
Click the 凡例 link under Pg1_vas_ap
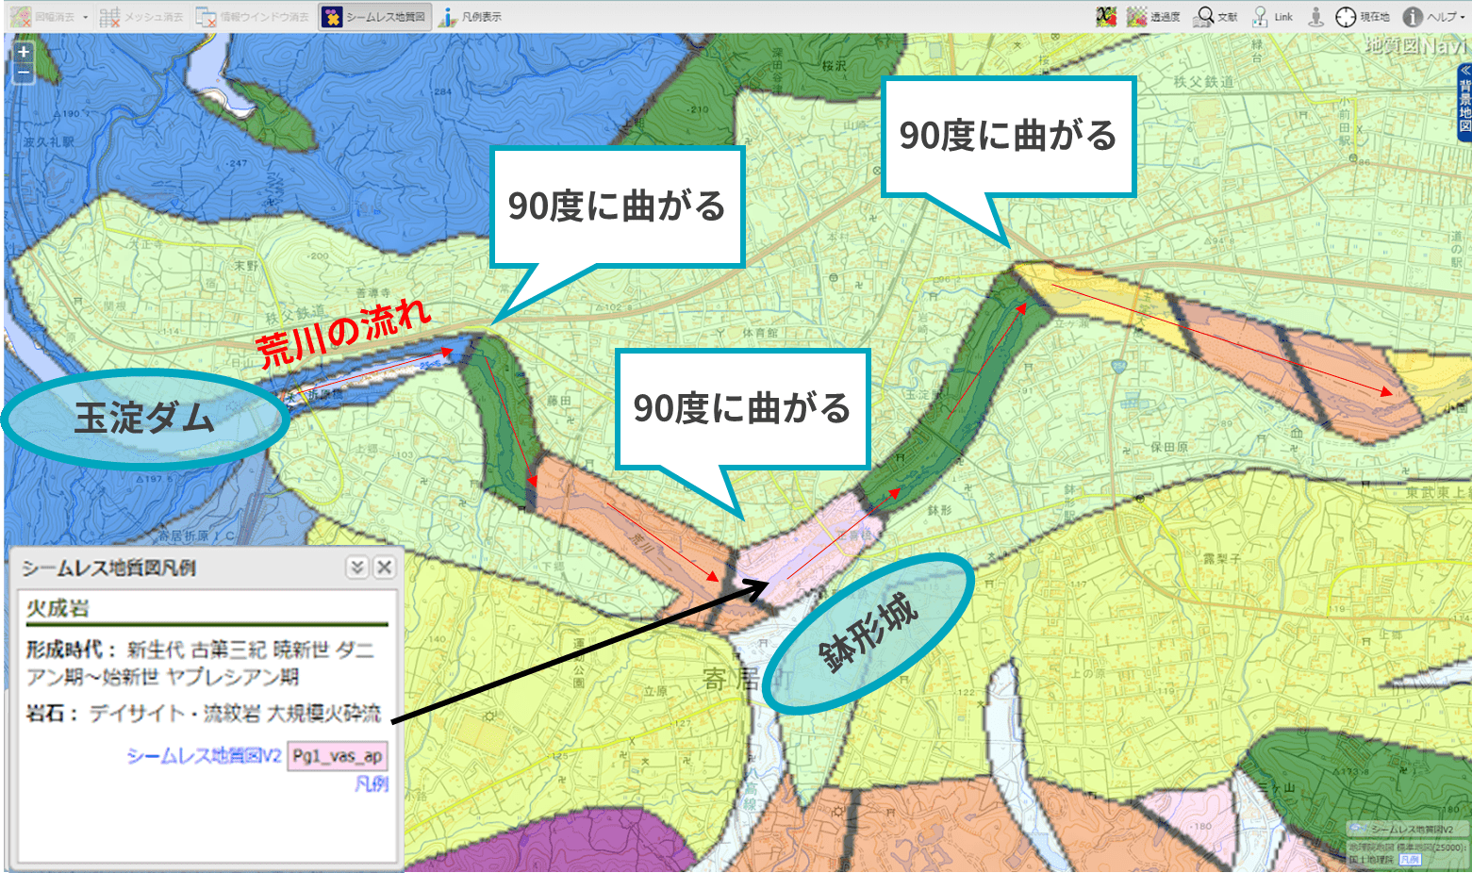tap(372, 784)
